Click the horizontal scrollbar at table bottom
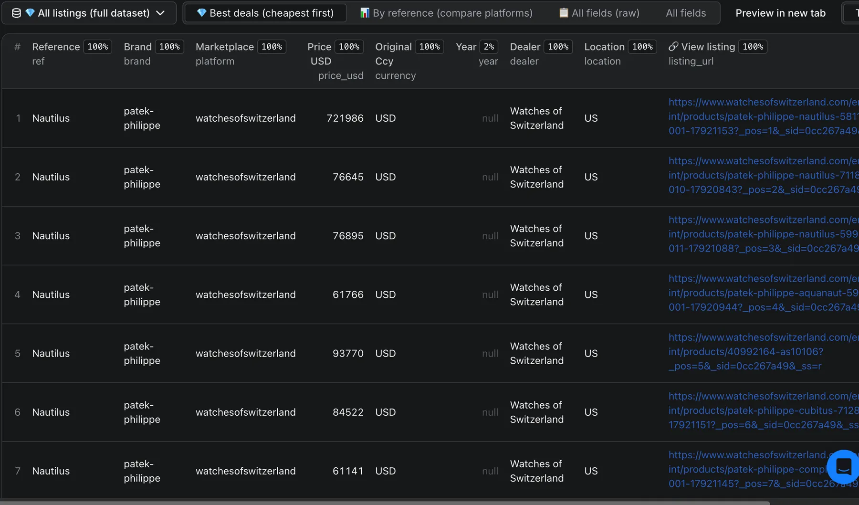Image resolution: width=859 pixels, height=505 pixels. (385, 503)
